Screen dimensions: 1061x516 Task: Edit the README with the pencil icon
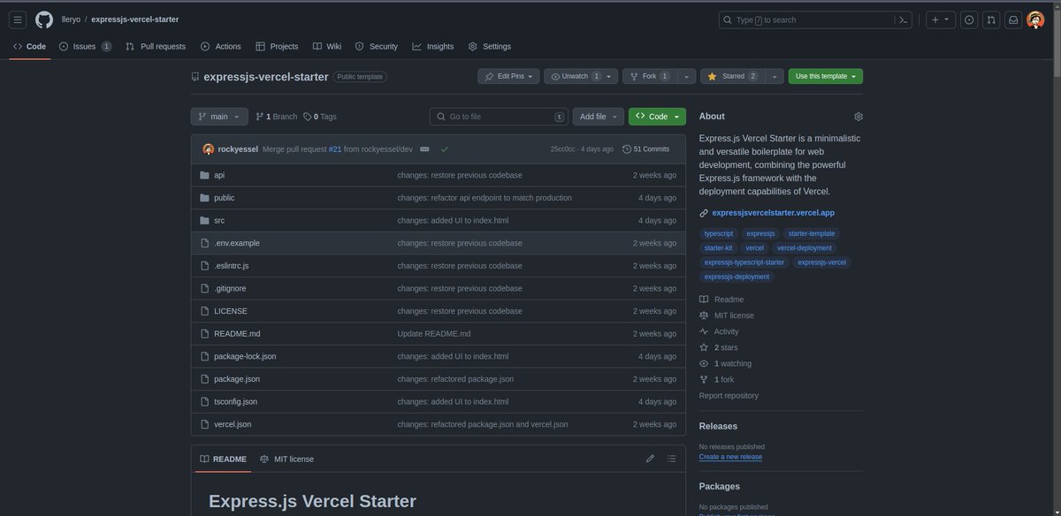pos(650,459)
